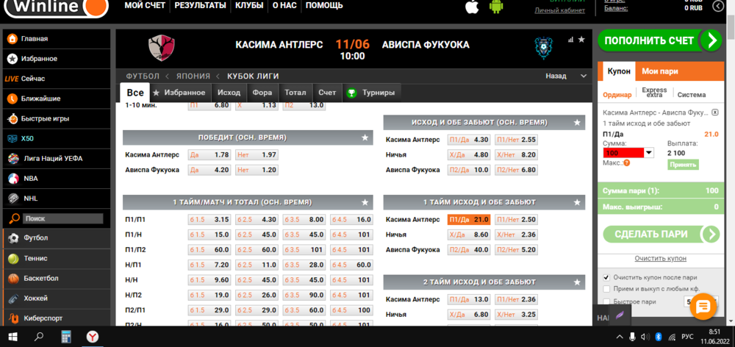Show hidden system tray icons chevron
The width and height of the screenshot is (735, 347).
(619, 337)
